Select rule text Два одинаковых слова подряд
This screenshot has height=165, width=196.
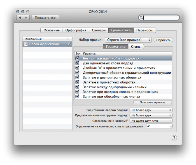(108, 63)
